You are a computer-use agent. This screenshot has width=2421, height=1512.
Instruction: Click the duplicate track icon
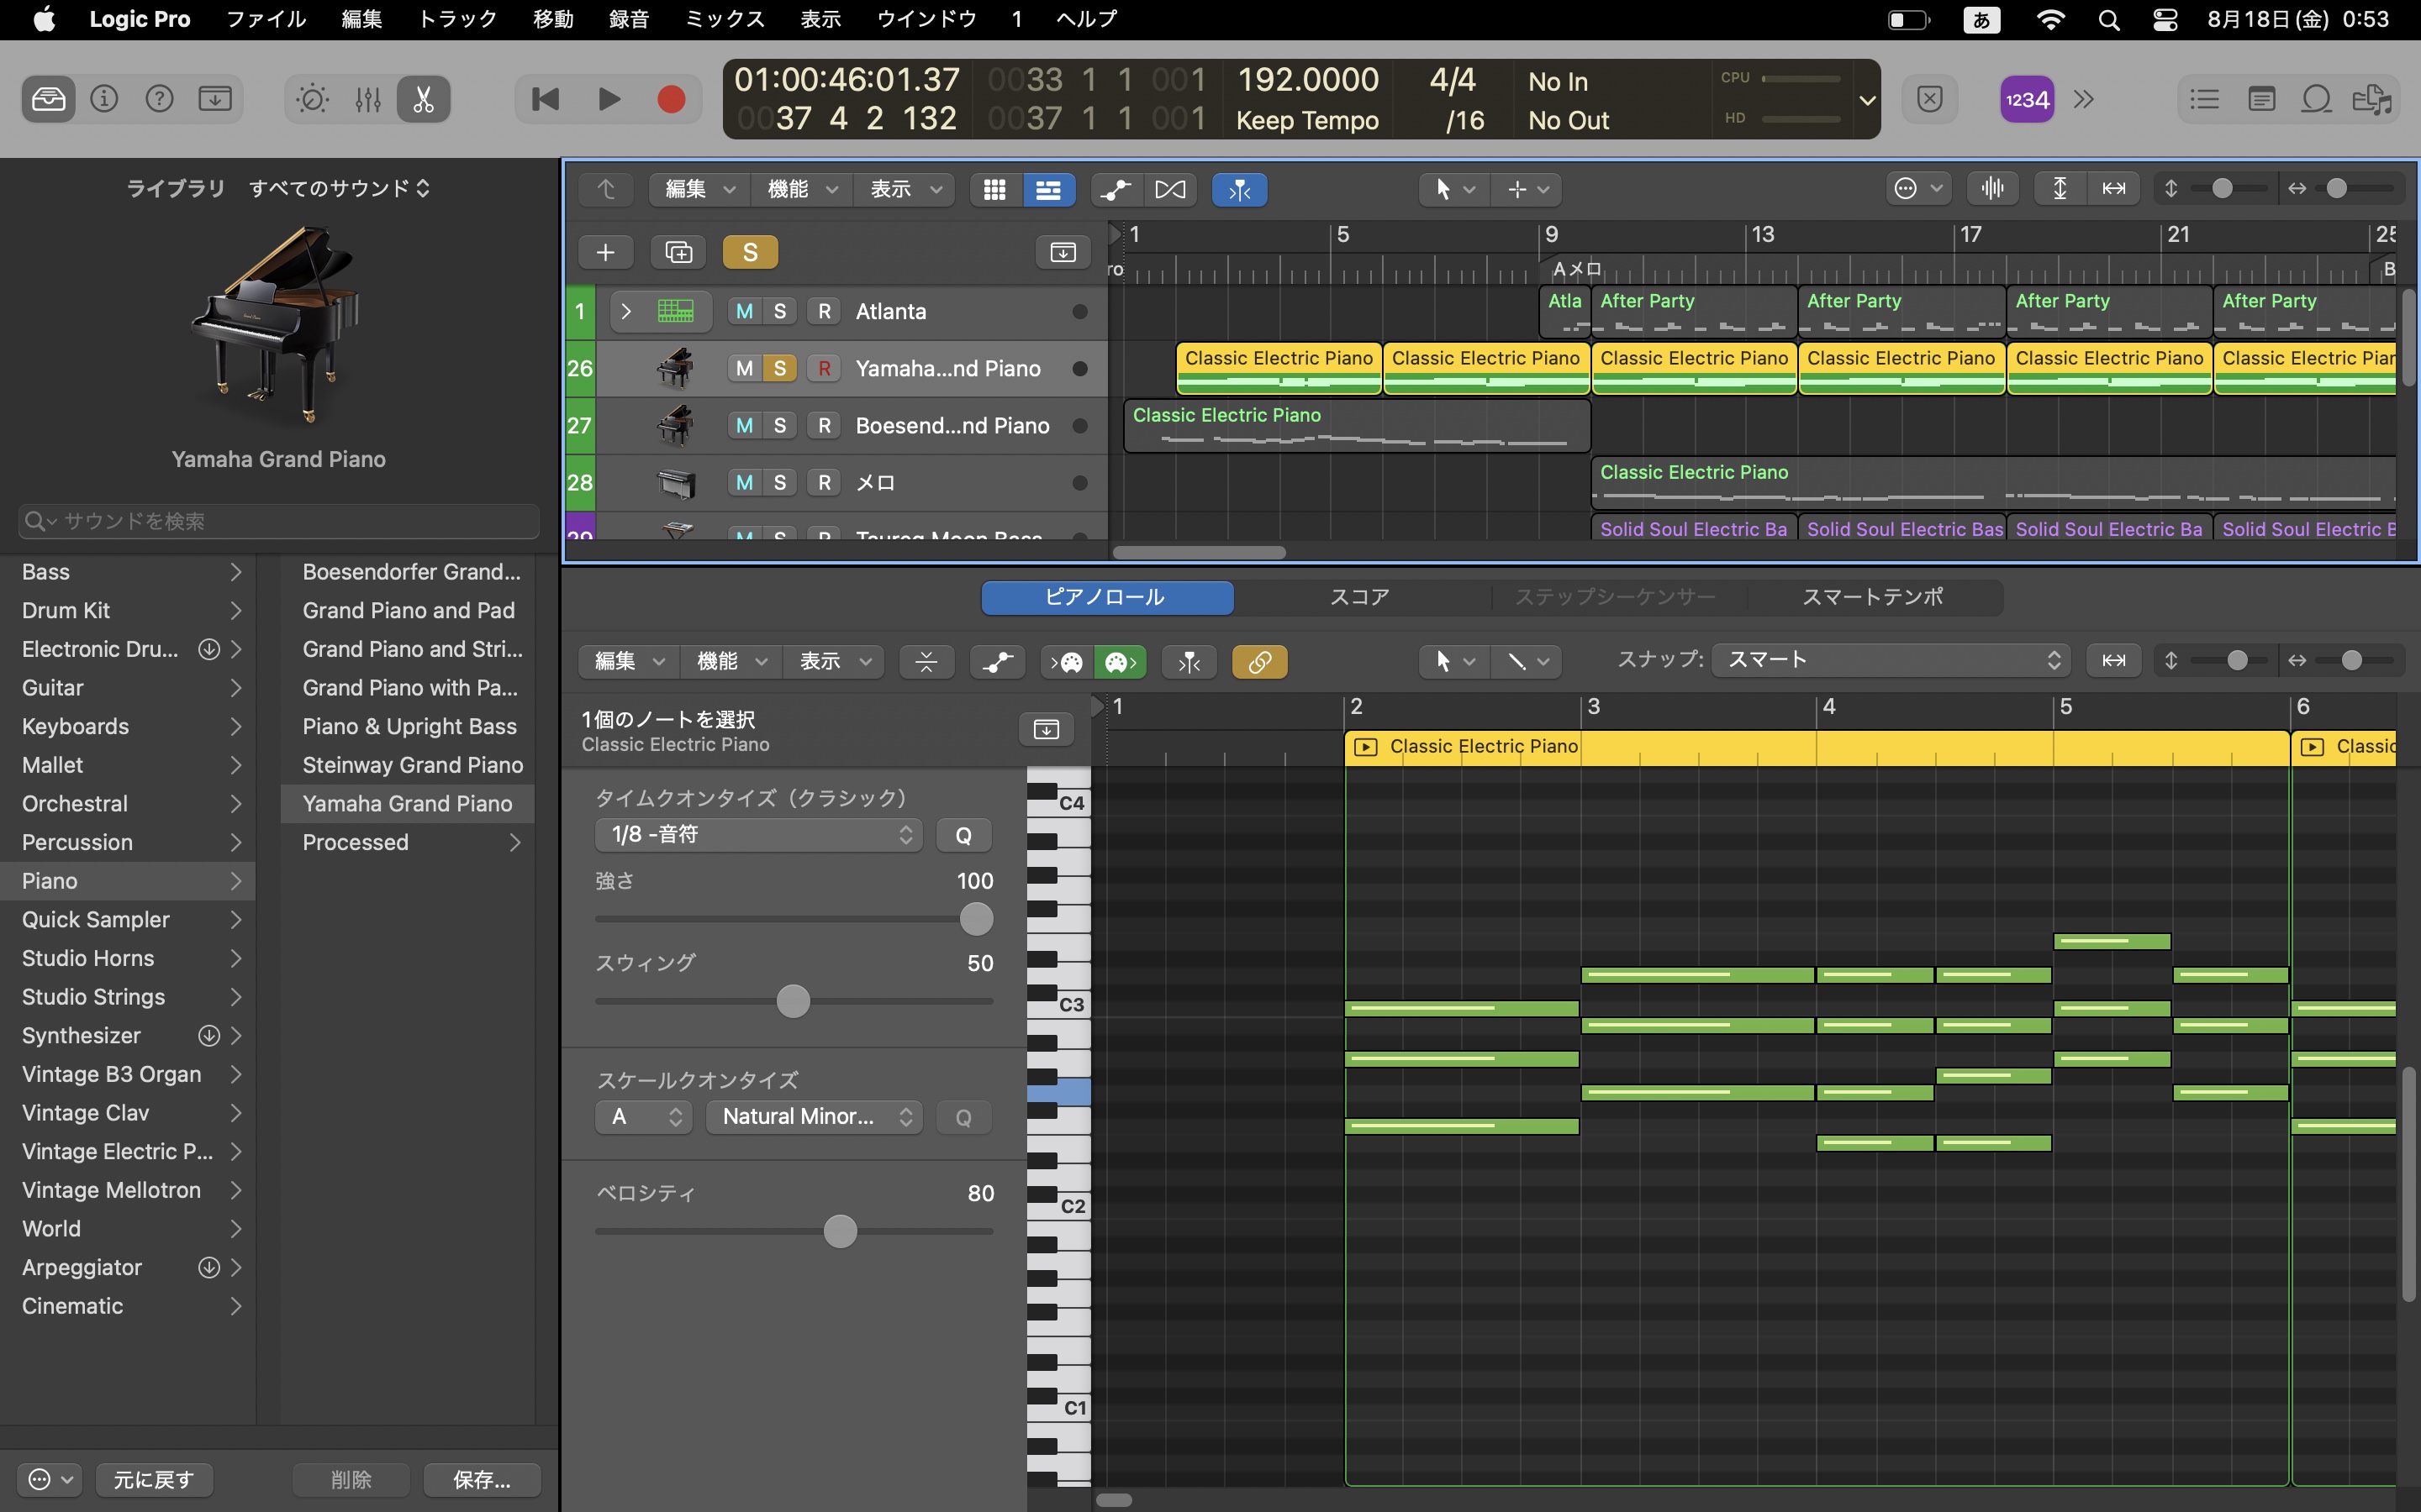pyautogui.click(x=678, y=252)
